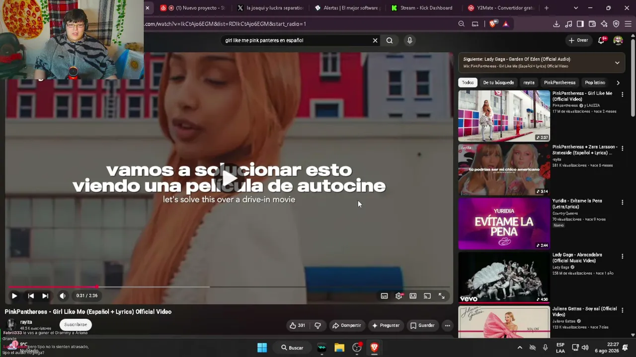This screenshot has width=636, height=357.
Task: Run the search with magnifier button
Action: click(390, 41)
